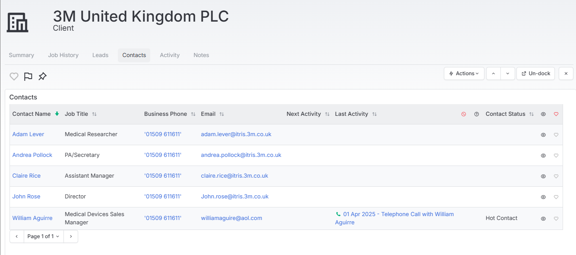Open the Actions dropdown menu
576x255 pixels.
pyautogui.click(x=464, y=73)
